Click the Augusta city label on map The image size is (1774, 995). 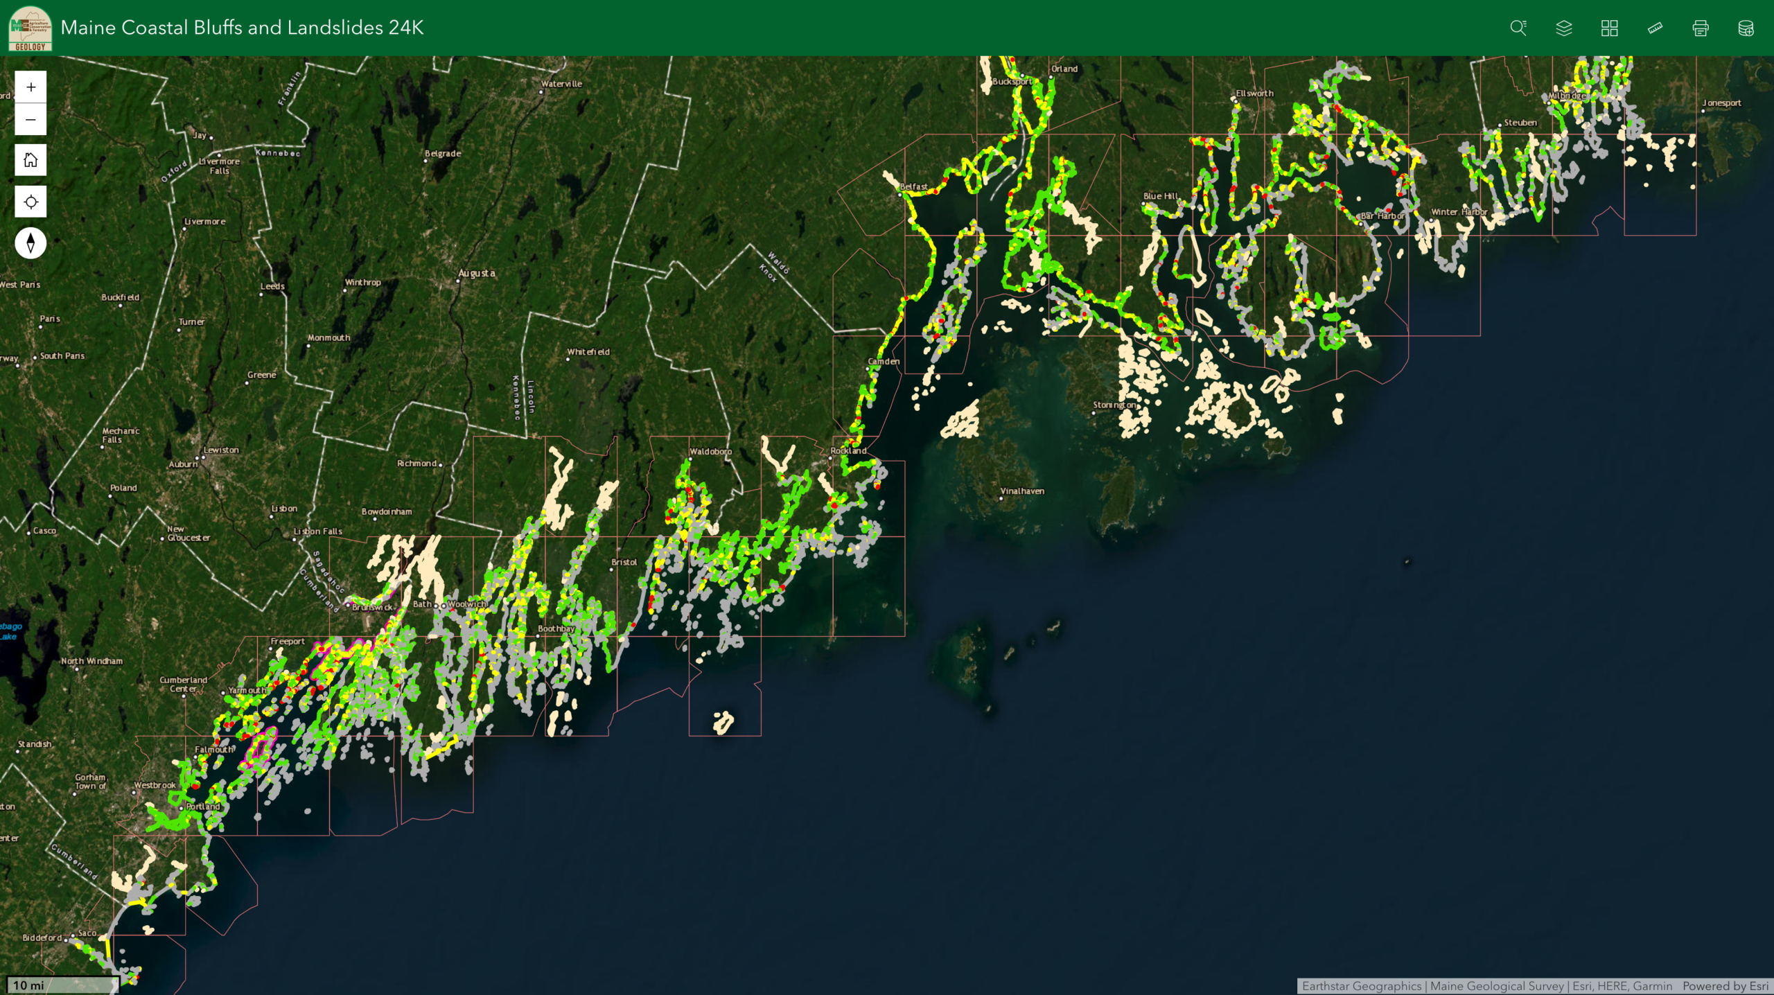[x=477, y=273]
